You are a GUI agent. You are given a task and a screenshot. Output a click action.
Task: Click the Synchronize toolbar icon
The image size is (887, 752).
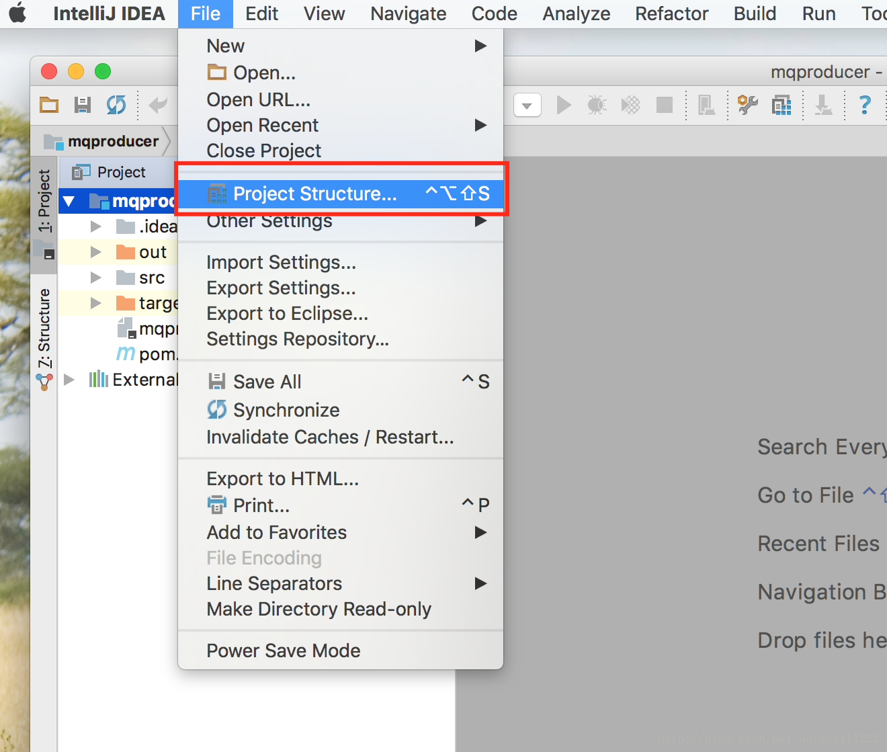tap(116, 105)
